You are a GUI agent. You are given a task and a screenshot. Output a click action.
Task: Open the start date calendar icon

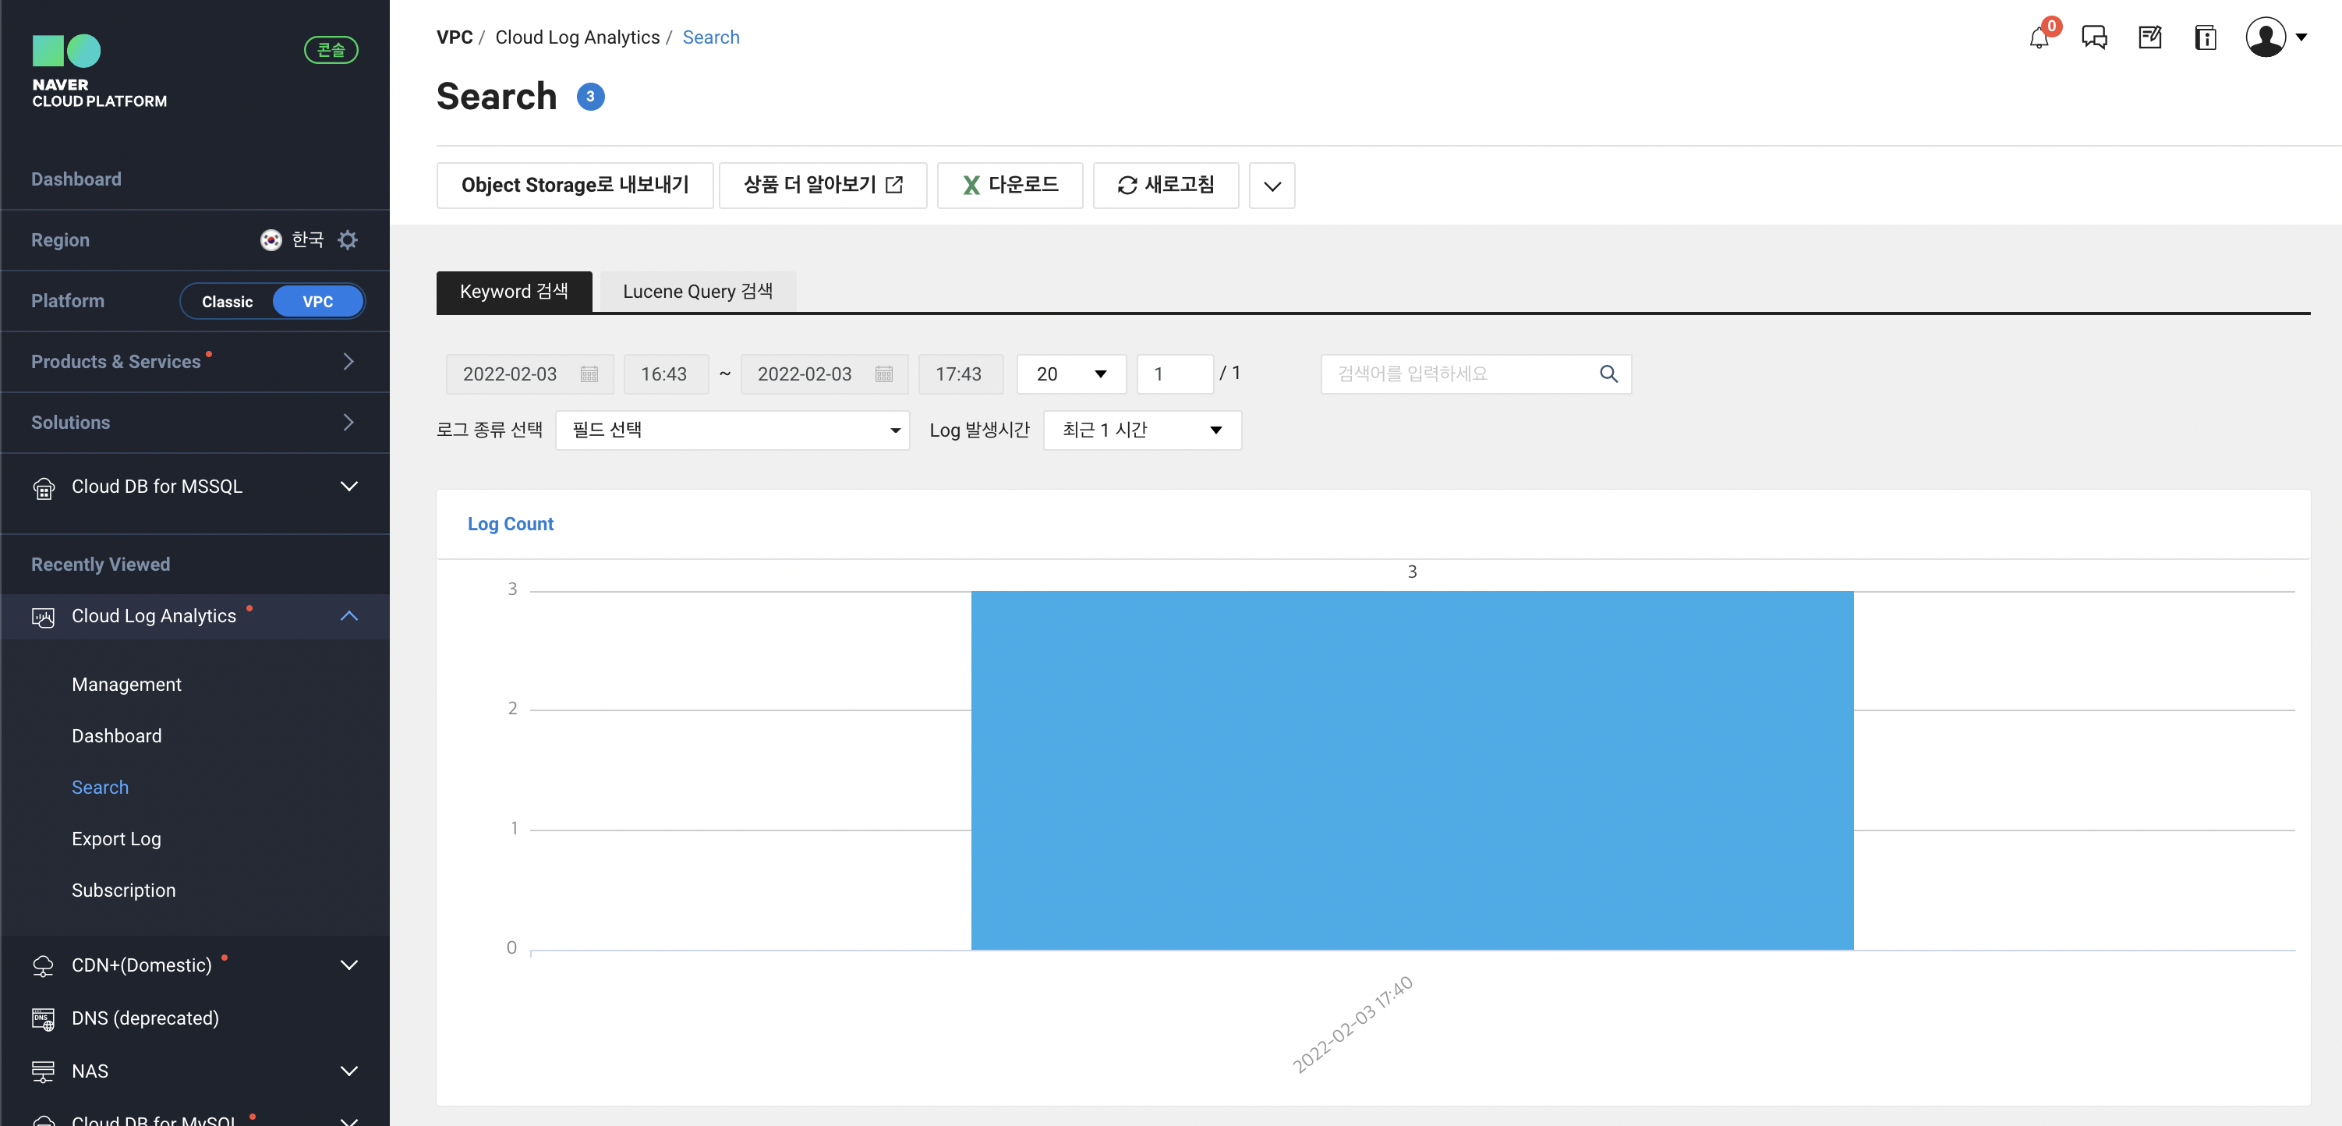(589, 374)
